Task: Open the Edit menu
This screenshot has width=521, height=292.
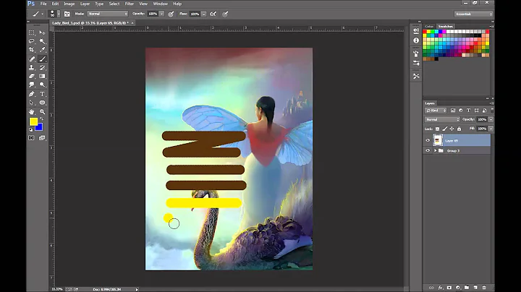Action: pyautogui.click(x=55, y=4)
